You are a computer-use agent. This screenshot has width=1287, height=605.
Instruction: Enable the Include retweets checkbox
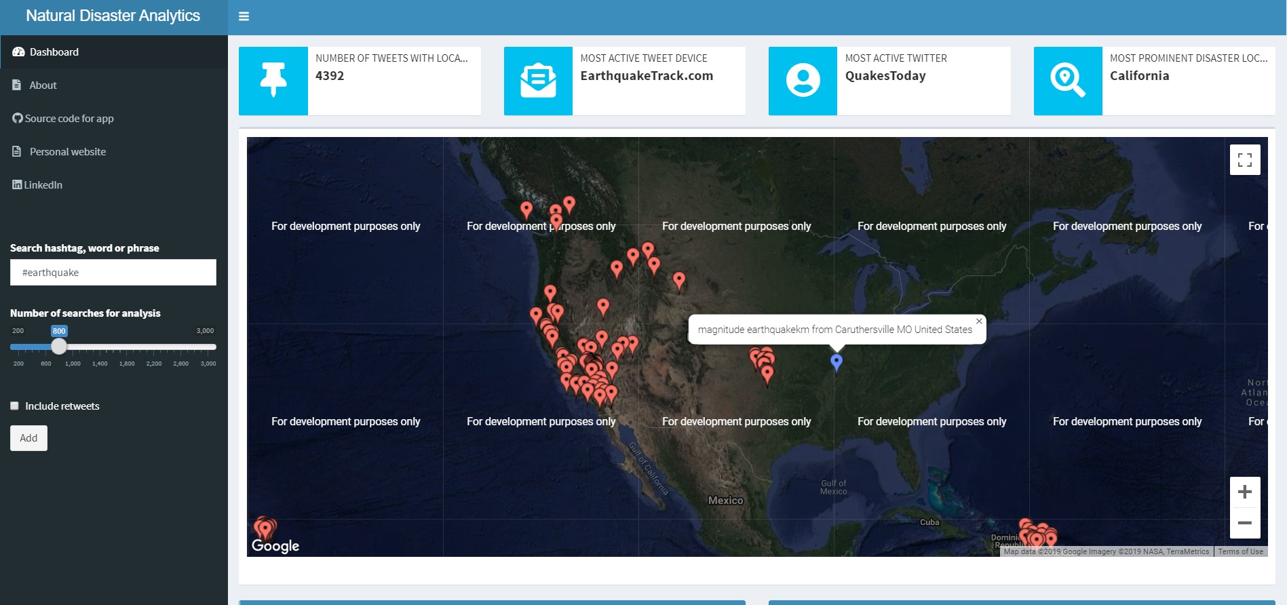coord(14,406)
